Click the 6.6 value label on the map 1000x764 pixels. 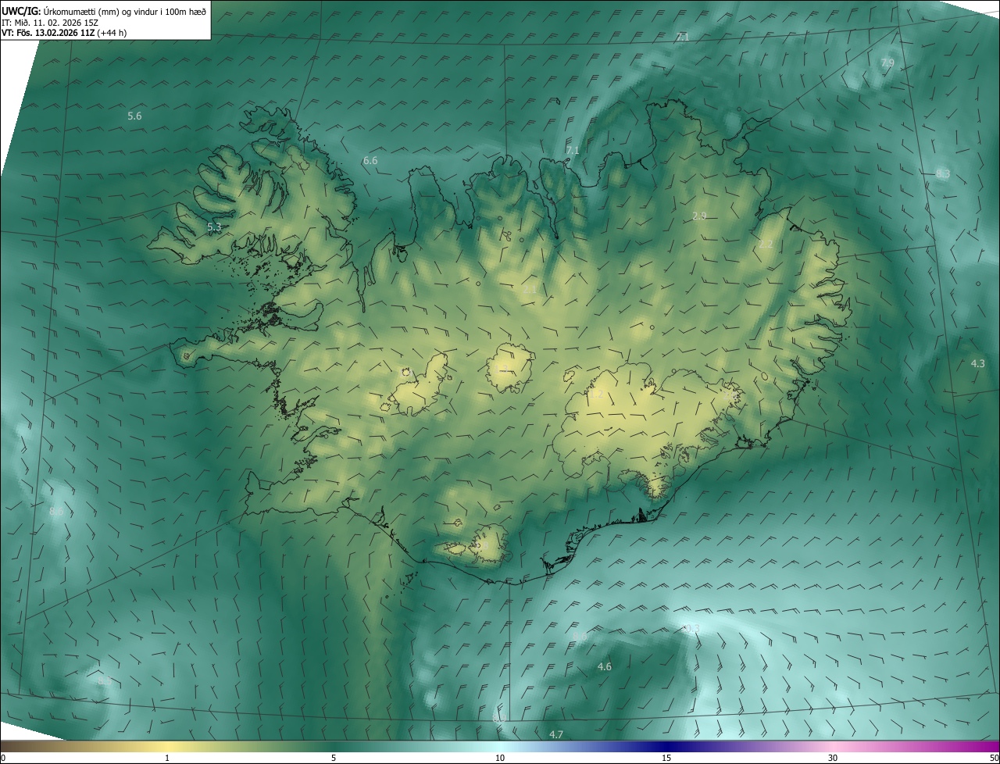click(370, 161)
